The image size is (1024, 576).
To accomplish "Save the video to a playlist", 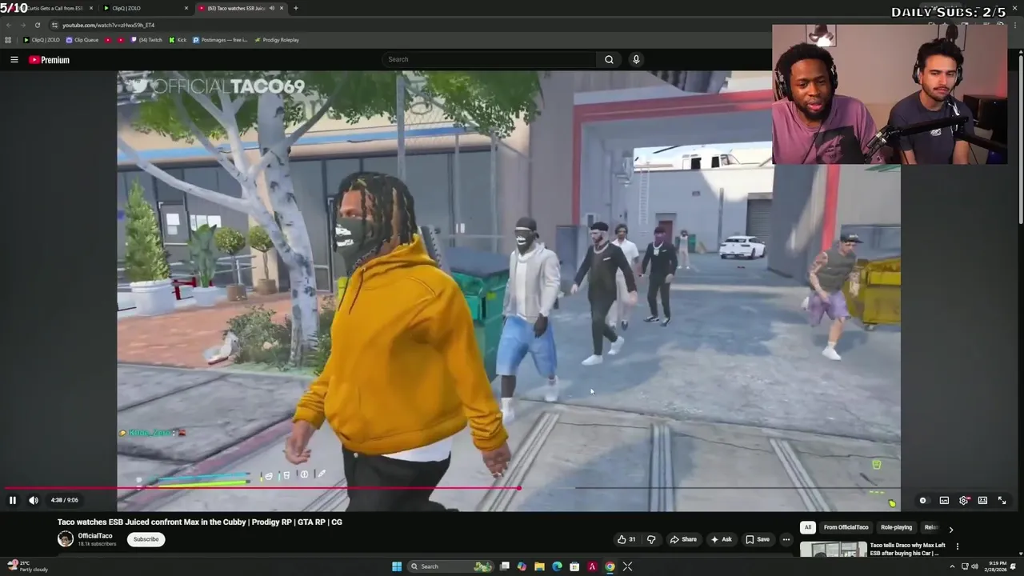I will point(758,539).
